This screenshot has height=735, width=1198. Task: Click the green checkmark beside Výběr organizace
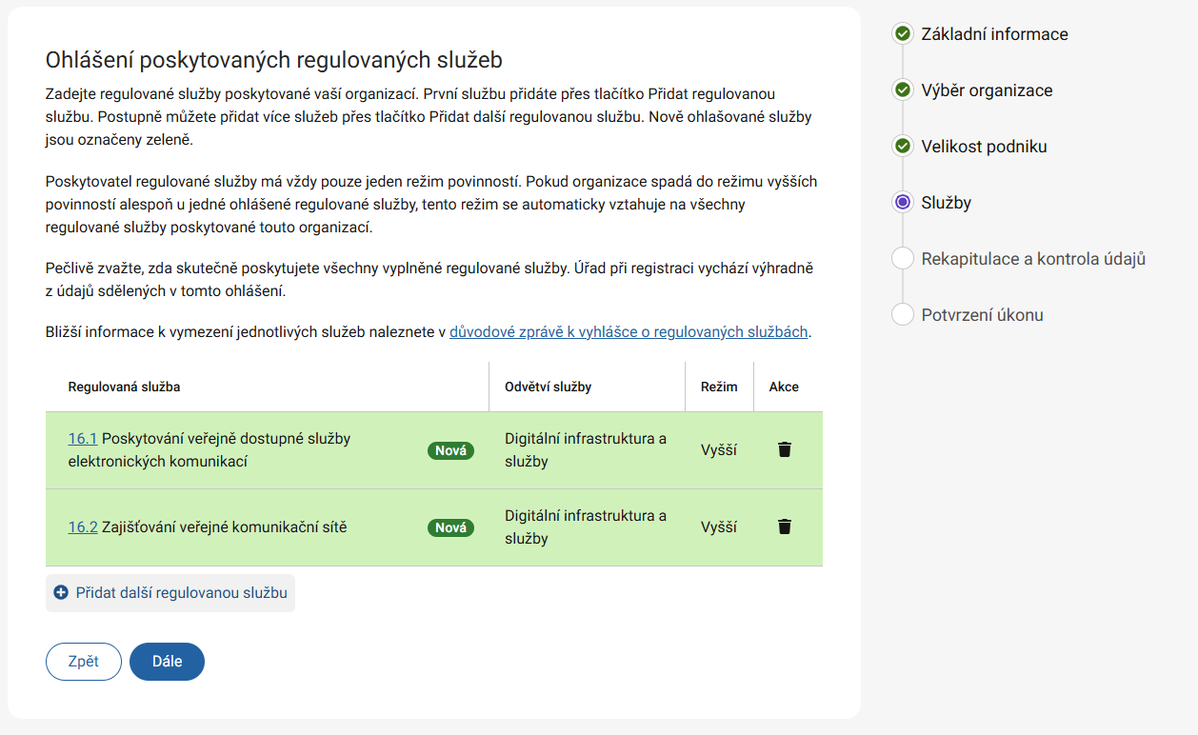(902, 90)
